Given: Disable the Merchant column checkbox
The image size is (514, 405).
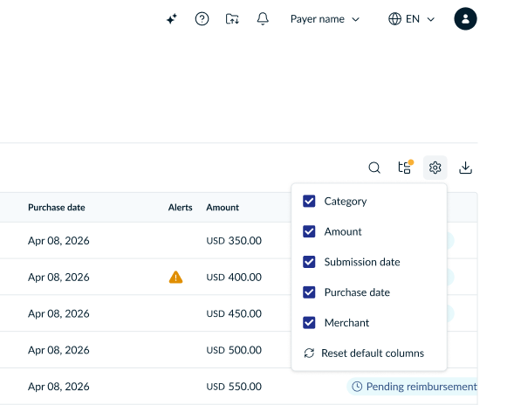Looking at the screenshot, I should click(309, 323).
